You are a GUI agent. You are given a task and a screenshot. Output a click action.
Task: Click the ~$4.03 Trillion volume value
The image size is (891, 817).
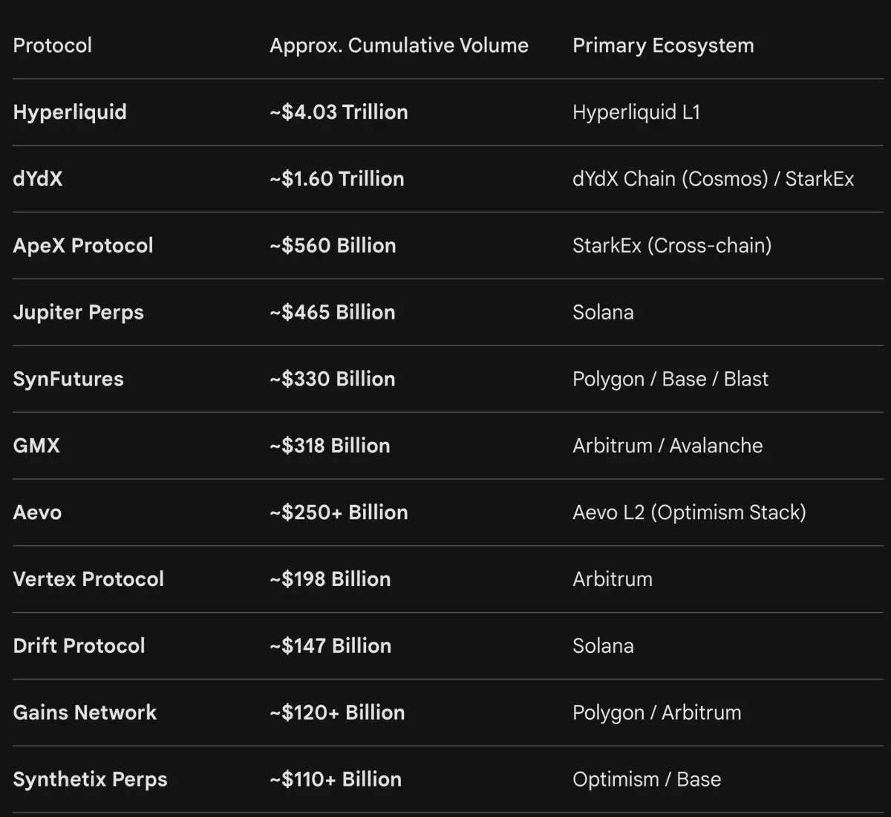pos(339,112)
